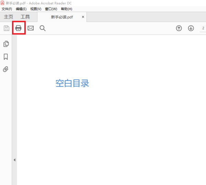Open the 文件(F) menu
The width and height of the screenshot is (206, 185).
click(x=7, y=9)
